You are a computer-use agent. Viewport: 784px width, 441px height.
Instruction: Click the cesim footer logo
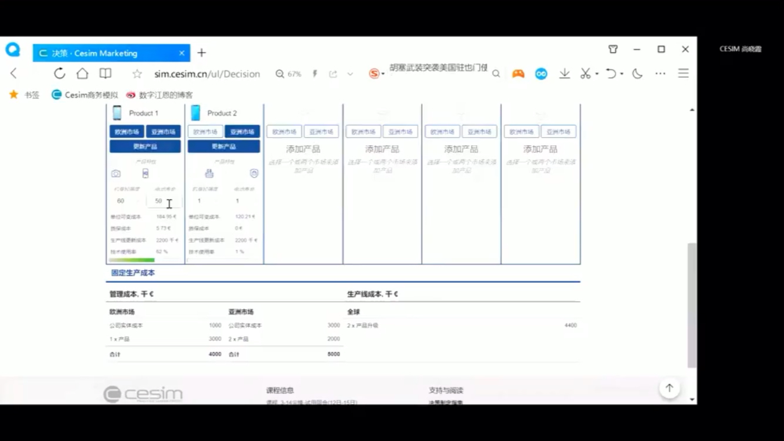pyautogui.click(x=143, y=394)
